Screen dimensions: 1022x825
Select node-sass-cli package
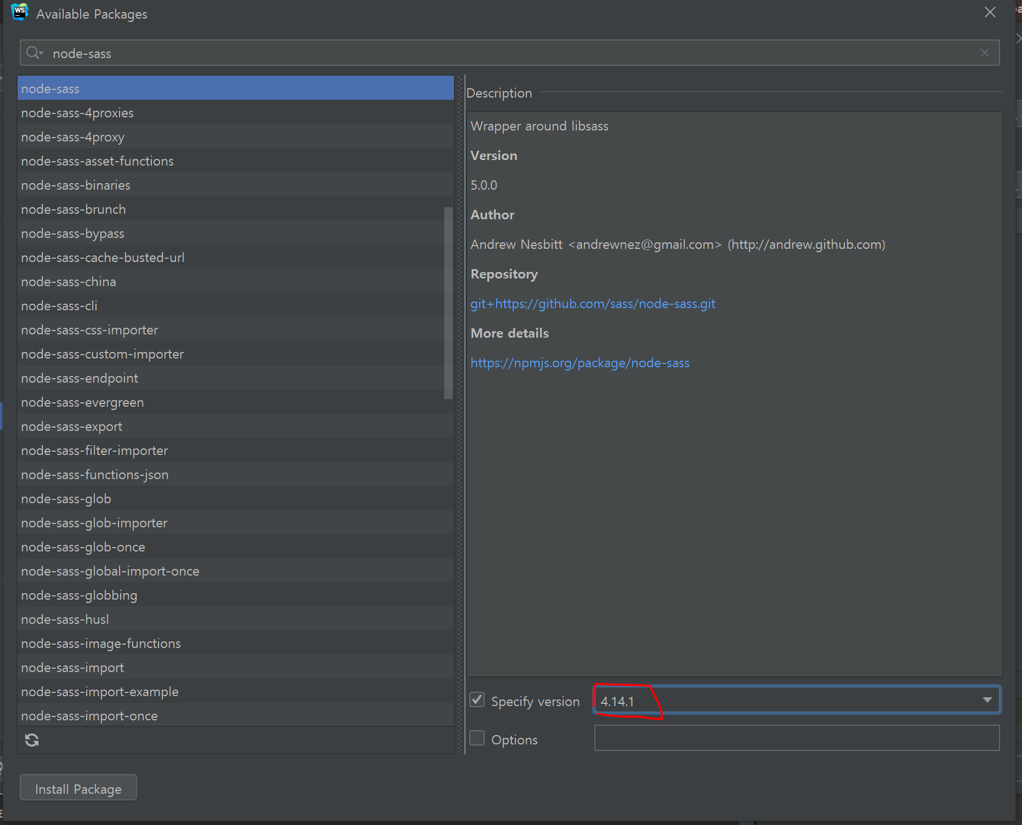click(x=236, y=305)
